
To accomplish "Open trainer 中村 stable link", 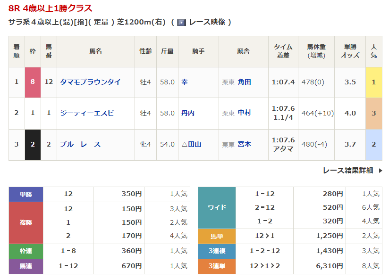I will pos(245,113).
